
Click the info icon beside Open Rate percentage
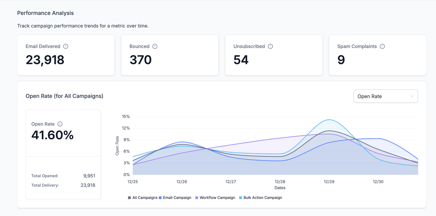coord(60,124)
